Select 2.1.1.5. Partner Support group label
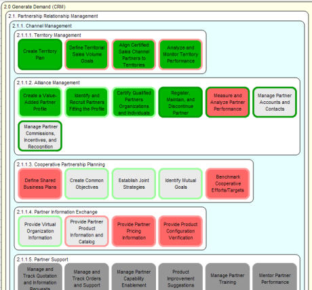 [x=42, y=259]
